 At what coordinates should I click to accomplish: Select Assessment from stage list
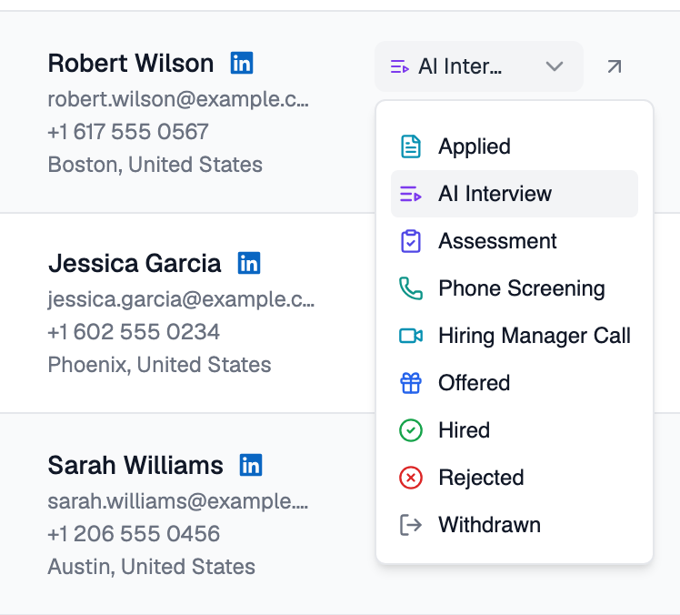(515, 241)
